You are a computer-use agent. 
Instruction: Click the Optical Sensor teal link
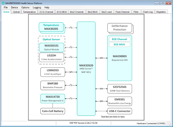51,39
